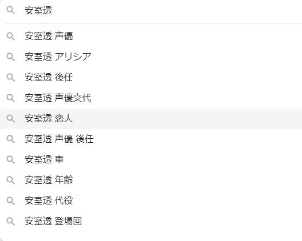Screen dimensions: 302x241
Task: Click the search icon in the search box
Action: 11,10
